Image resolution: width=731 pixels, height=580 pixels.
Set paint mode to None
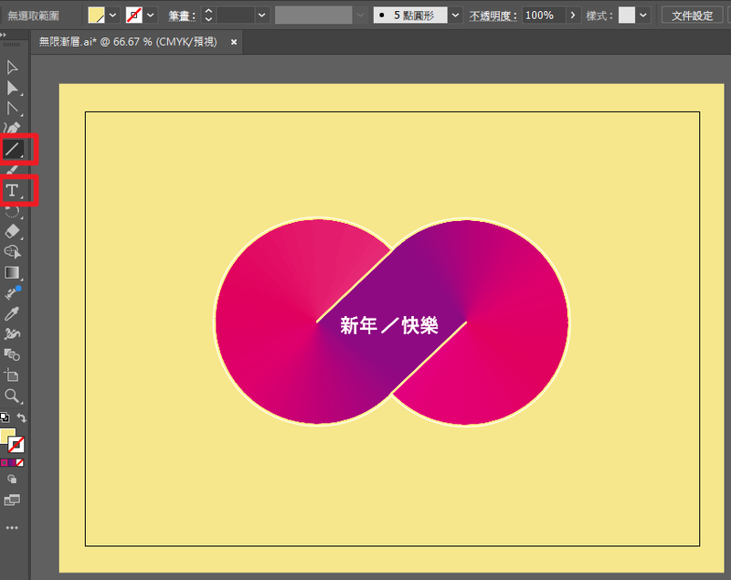pos(22,463)
